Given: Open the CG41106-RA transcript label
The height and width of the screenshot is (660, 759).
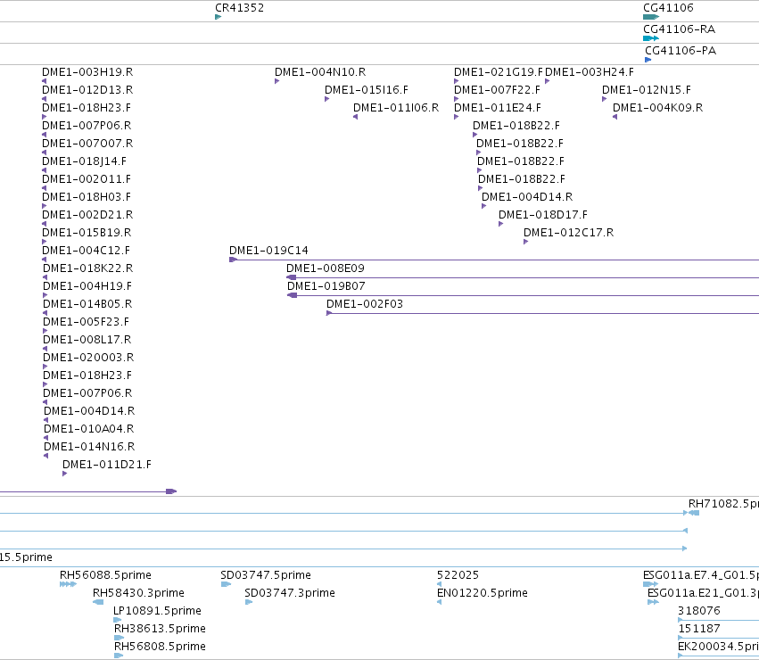Looking at the screenshot, I should tap(679, 29).
